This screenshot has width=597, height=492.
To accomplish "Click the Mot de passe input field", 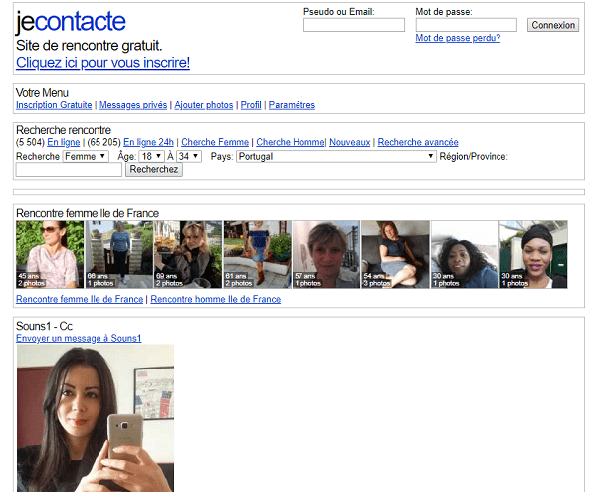I will (466, 25).
